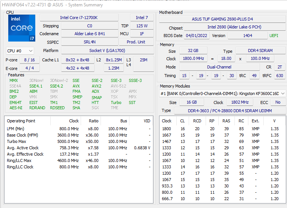Click the green UEFI label

click(274, 36)
